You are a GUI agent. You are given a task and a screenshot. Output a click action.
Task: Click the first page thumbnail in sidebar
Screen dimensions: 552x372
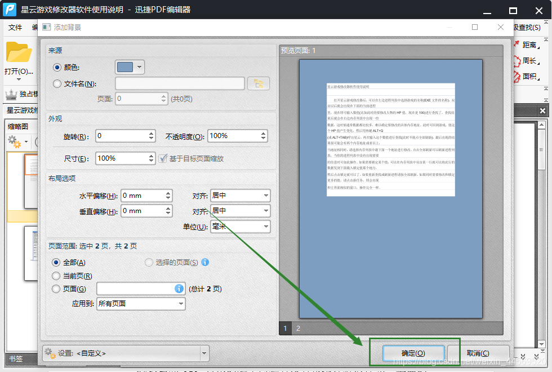[x=31, y=181]
